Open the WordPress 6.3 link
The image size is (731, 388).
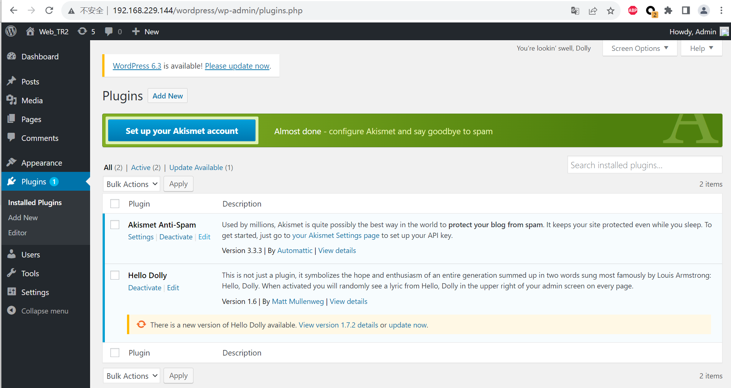click(x=137, y=66)
